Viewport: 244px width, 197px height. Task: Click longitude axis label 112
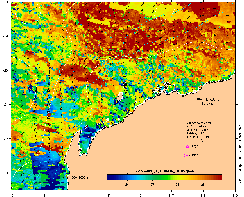tap(11, 196)
